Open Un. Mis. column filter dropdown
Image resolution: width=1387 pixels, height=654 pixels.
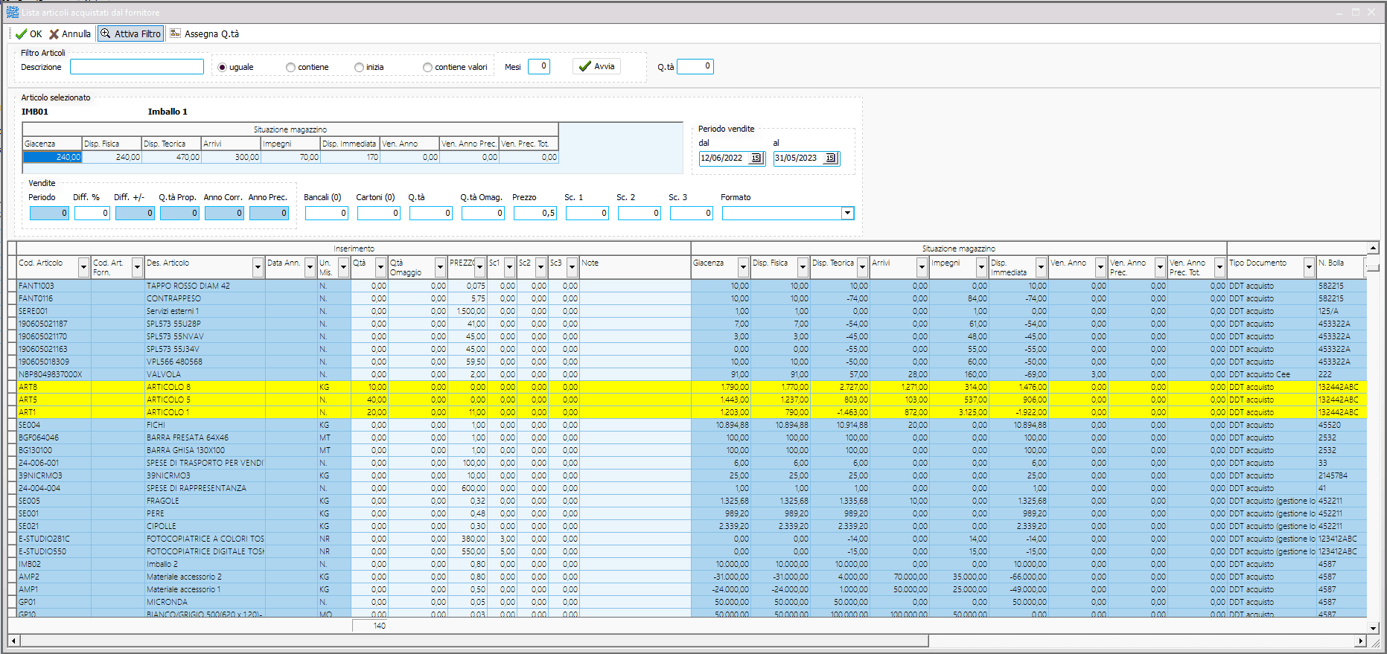343,268
